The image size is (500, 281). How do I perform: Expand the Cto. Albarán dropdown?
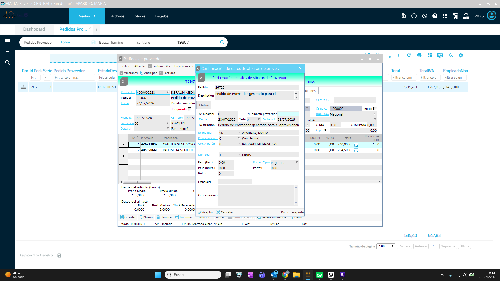point(239,144)
